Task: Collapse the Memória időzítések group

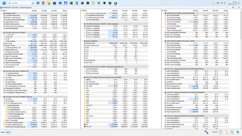Action: coord(82,41)
